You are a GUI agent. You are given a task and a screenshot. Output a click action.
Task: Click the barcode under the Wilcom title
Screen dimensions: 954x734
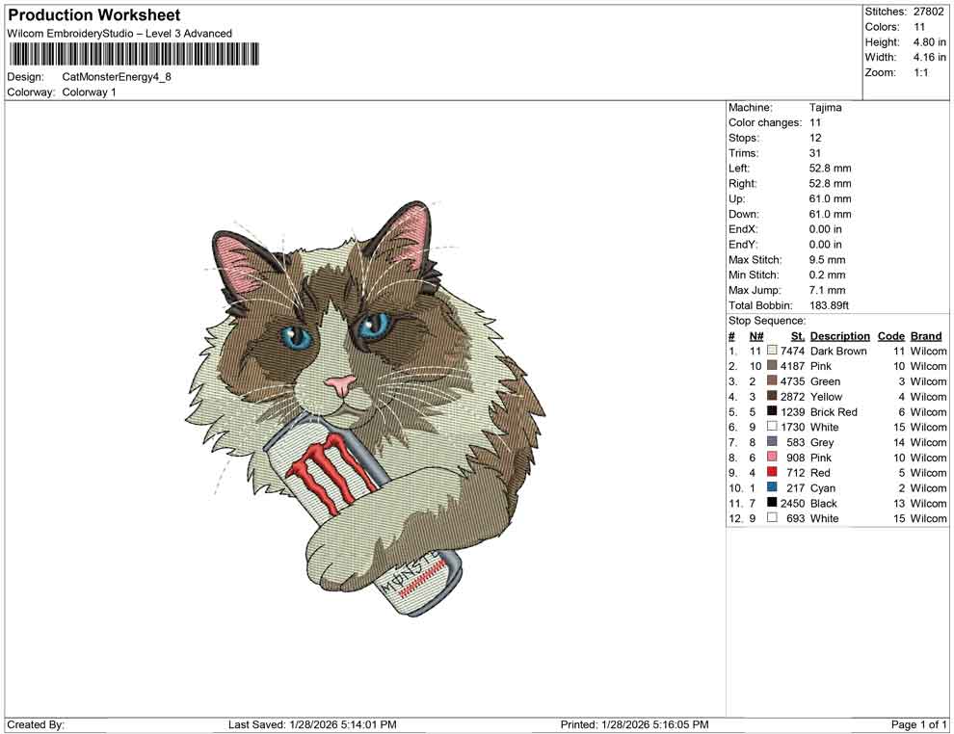click(134, 54)
